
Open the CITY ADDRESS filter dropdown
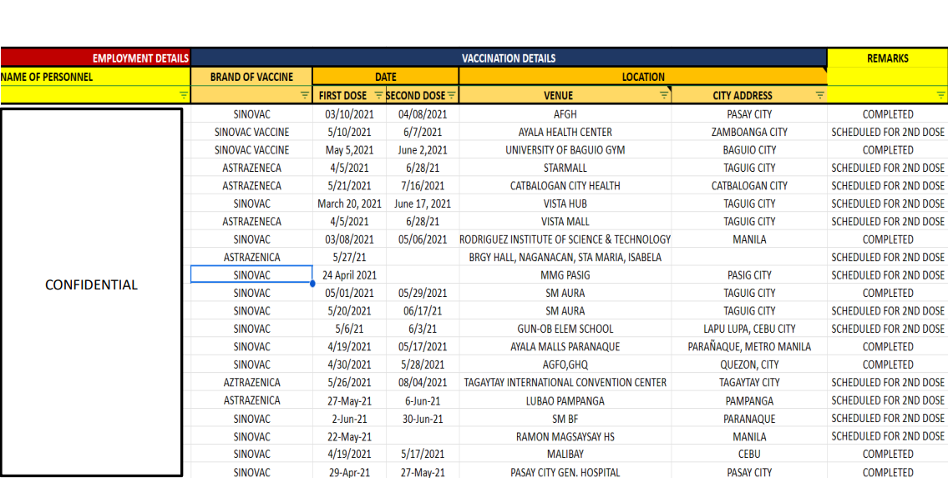[x=820, y=95]
